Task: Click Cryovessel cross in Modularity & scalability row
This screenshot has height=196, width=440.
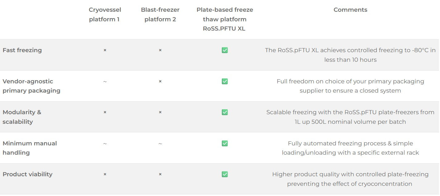Action: [105, 112]
